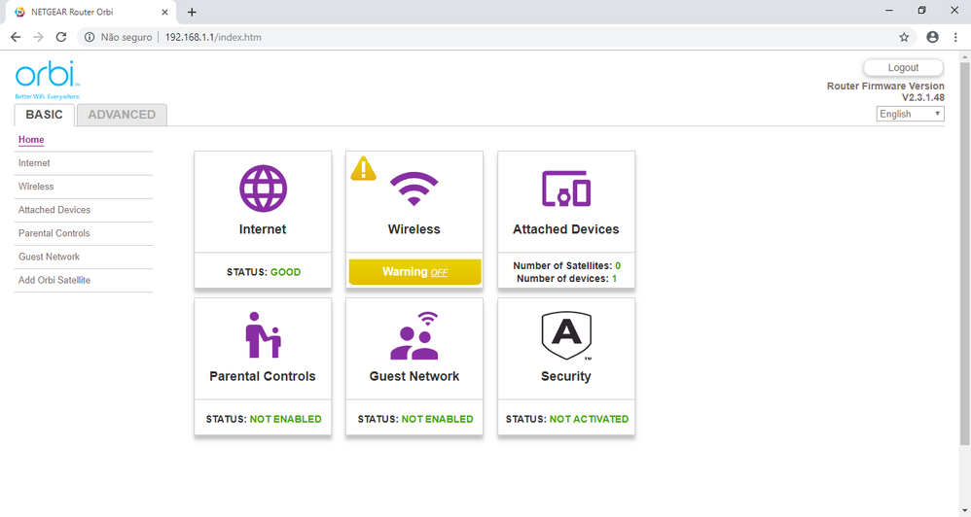Viewport: 971px width, 517px height.
Task: Click the Security shield icon
Action: pyautogui.click(x=565, y=335)
